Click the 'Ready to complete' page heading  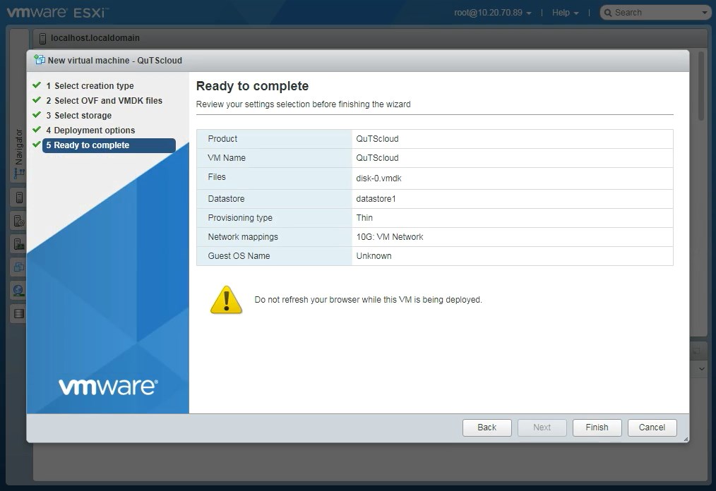252,86
